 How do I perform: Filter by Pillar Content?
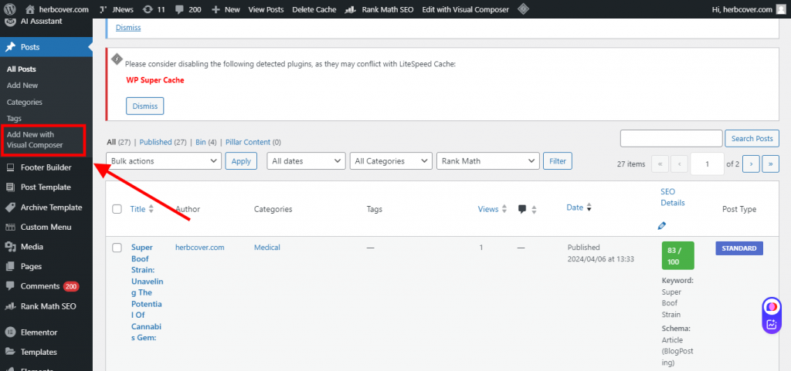coord(253,143)
